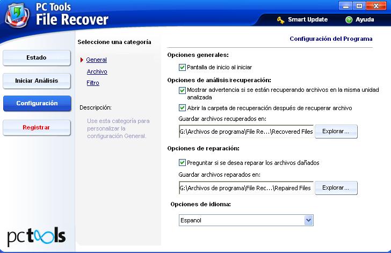Click the Smart Update key icon

(x=281, y=20)
